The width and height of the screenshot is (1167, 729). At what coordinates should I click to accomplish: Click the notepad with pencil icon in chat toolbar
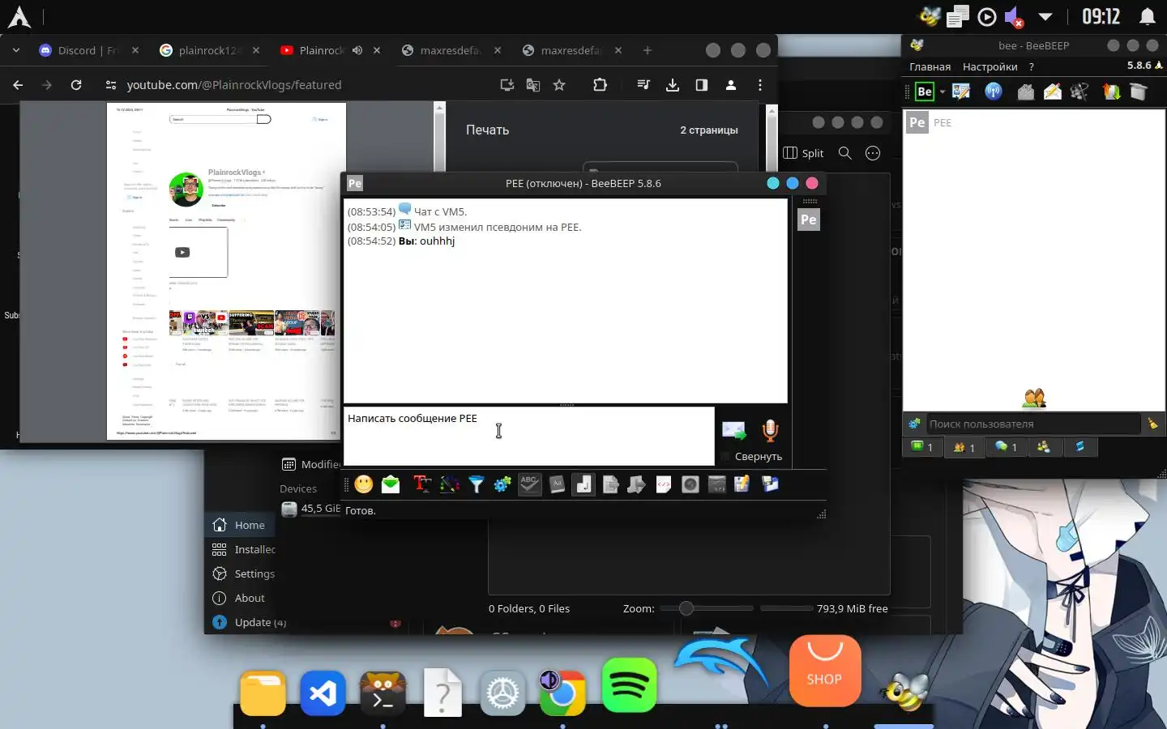742,484
